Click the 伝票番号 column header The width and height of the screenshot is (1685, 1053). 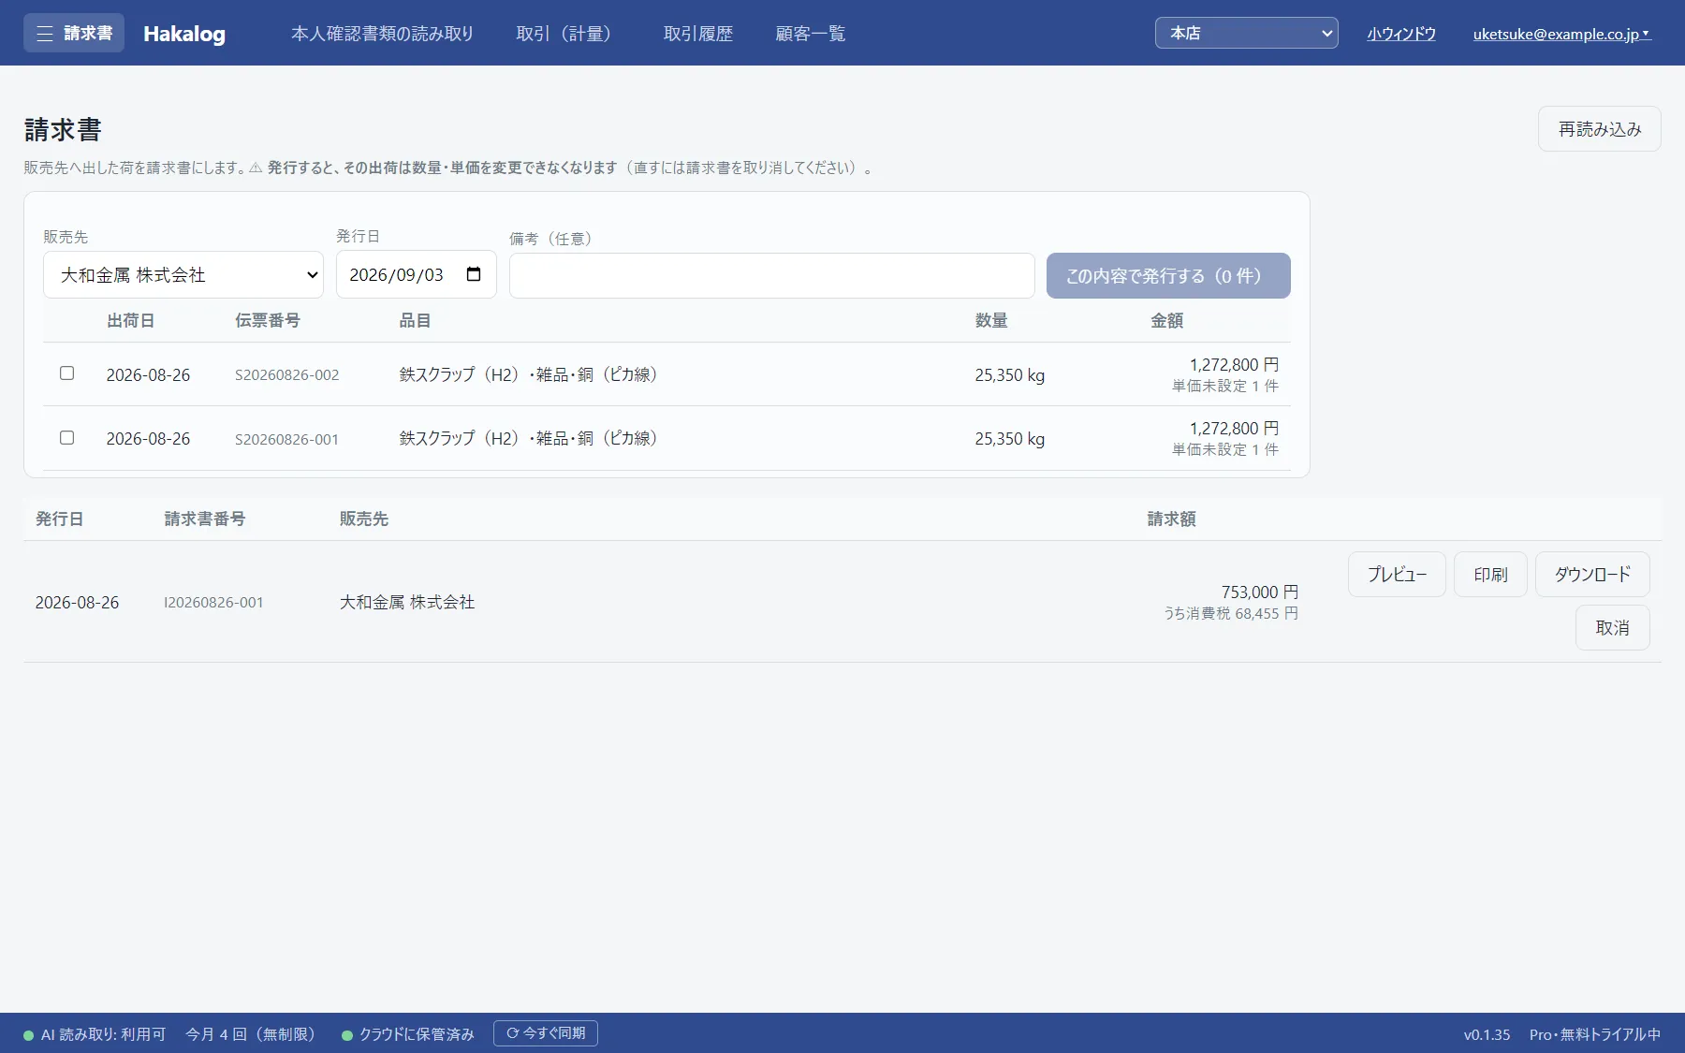coord(268,320)
